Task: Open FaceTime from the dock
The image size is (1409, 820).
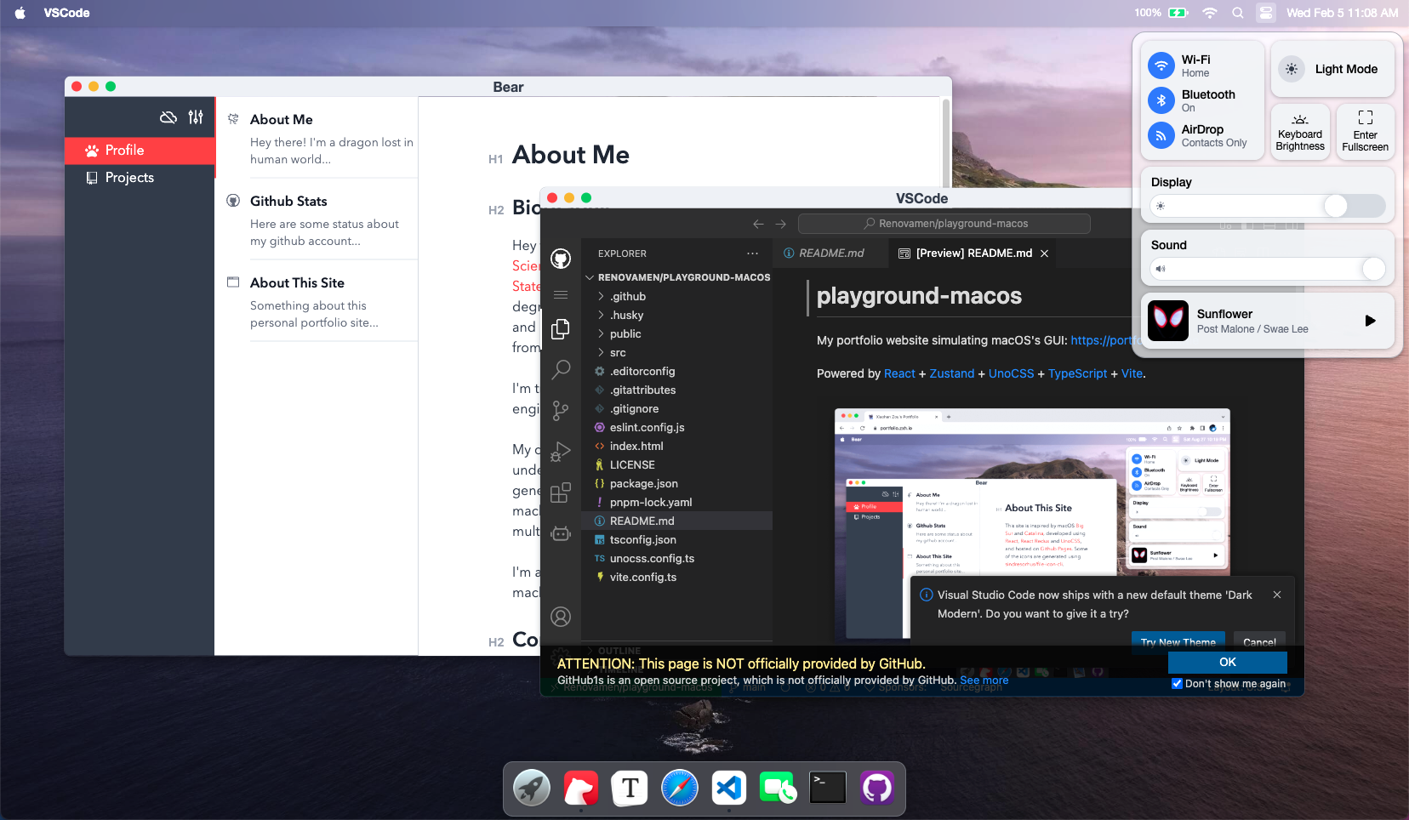Action: click(779, 789)
